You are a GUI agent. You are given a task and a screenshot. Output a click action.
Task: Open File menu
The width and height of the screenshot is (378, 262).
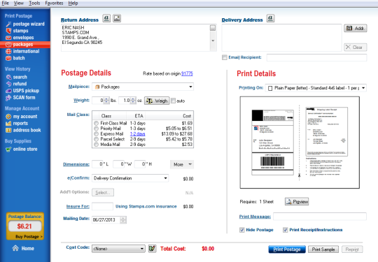point(6,3)
